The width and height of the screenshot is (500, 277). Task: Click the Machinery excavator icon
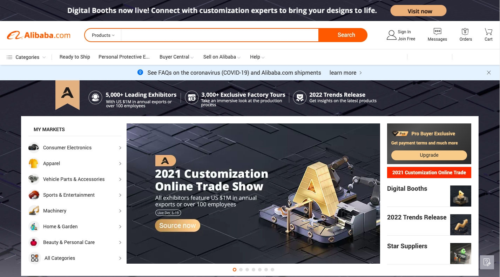pos(34,211)
